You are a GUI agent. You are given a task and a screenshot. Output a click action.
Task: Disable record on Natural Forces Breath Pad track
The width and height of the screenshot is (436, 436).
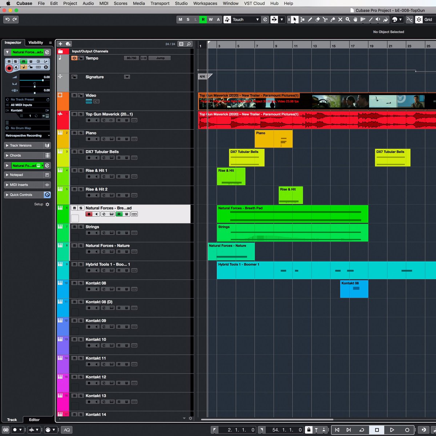click(89, 214)
